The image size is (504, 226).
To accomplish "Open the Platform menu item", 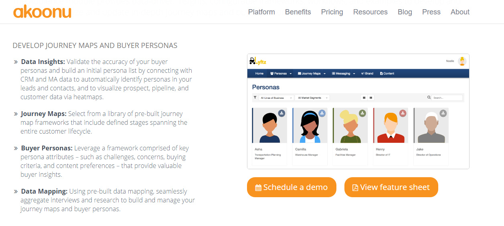I will click(261, 12).
